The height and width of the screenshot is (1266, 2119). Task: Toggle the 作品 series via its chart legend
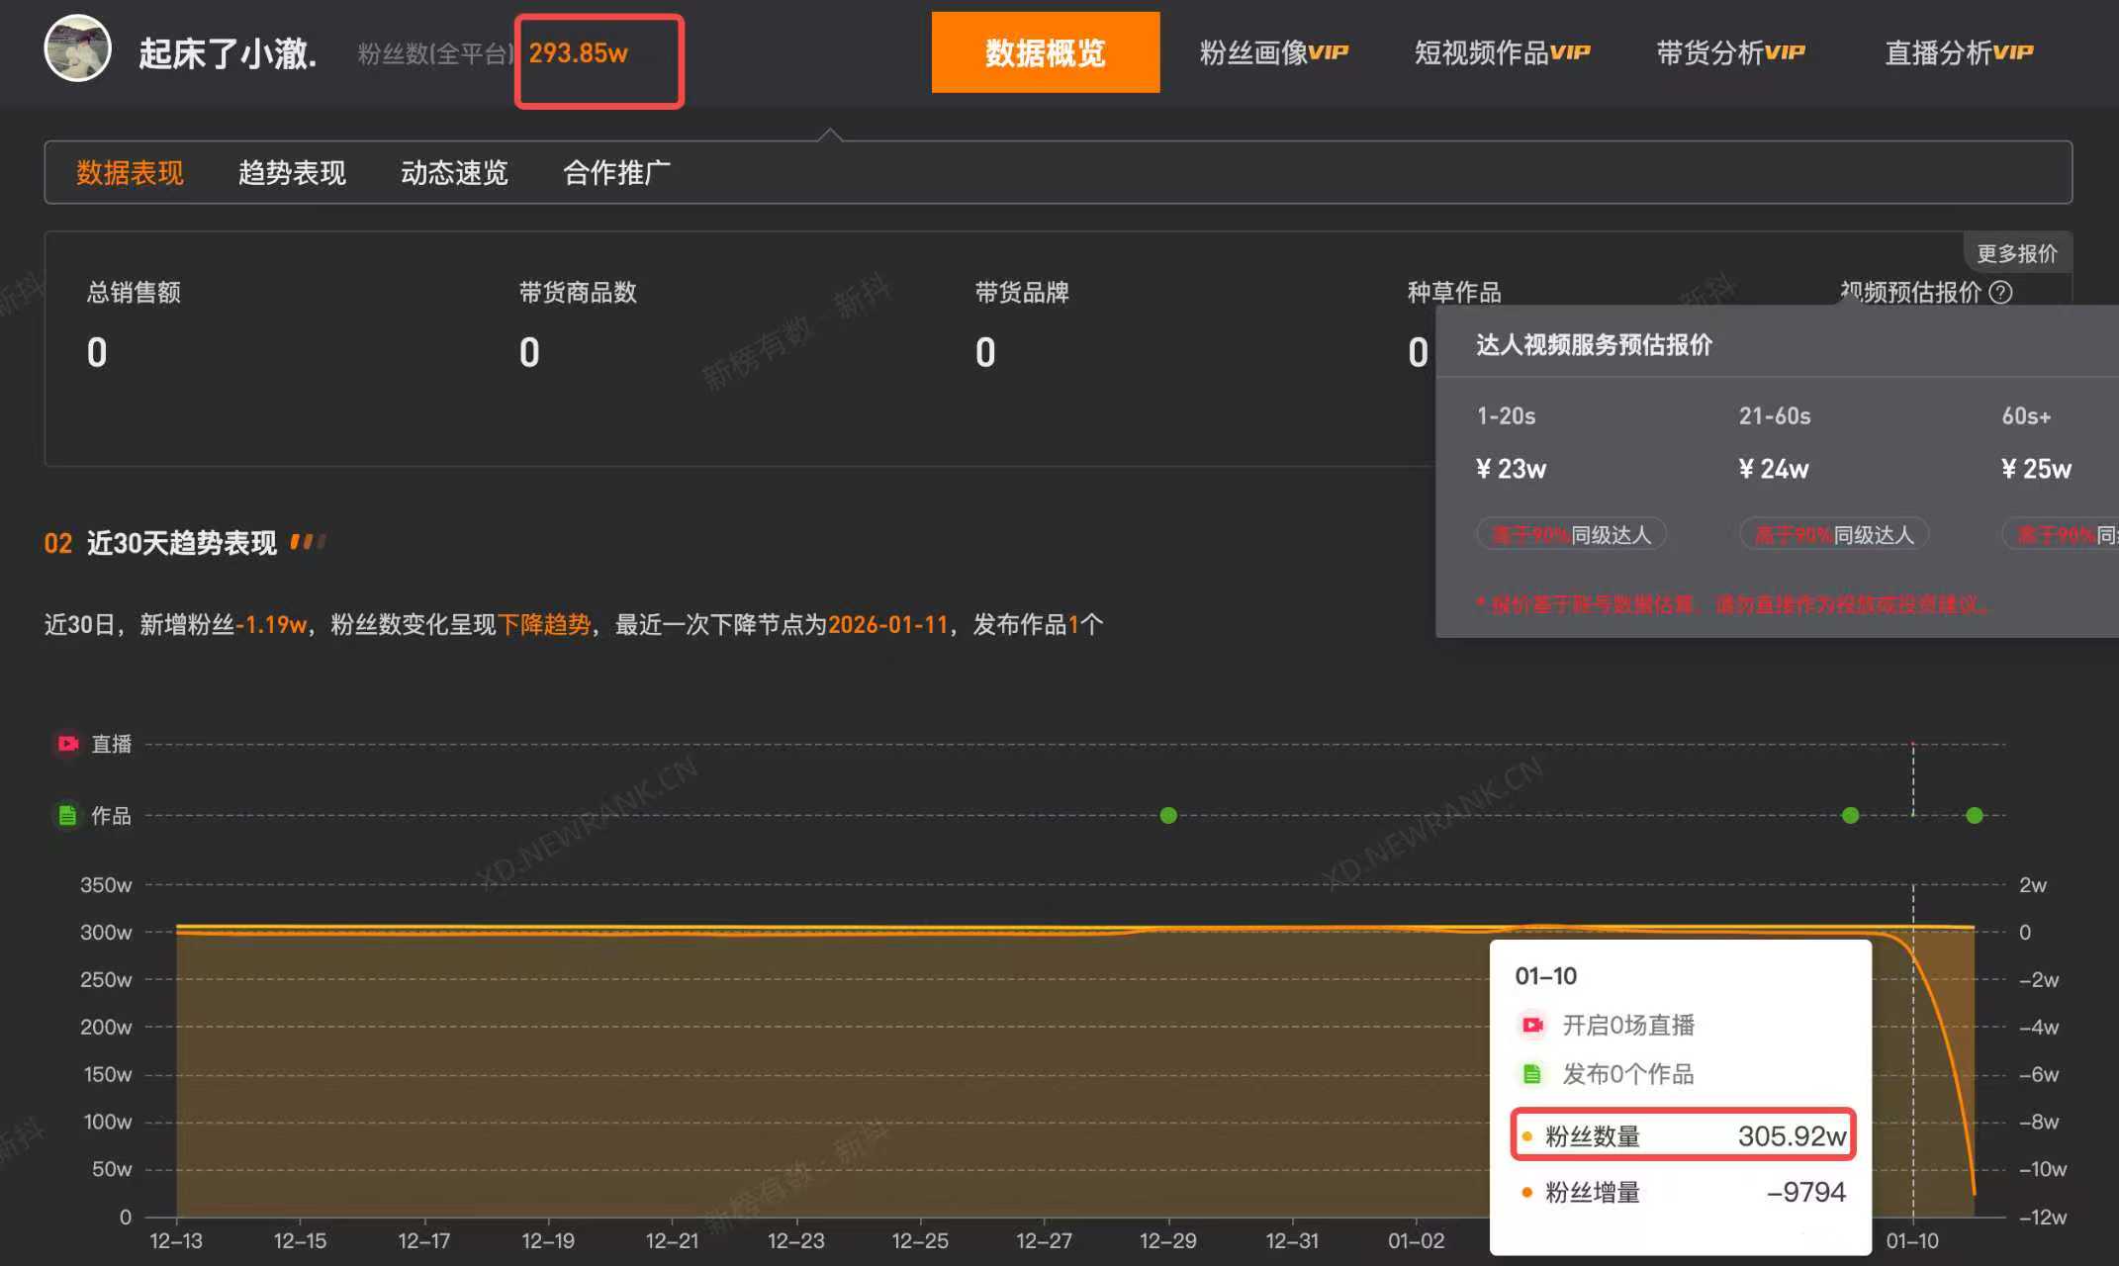95,815
